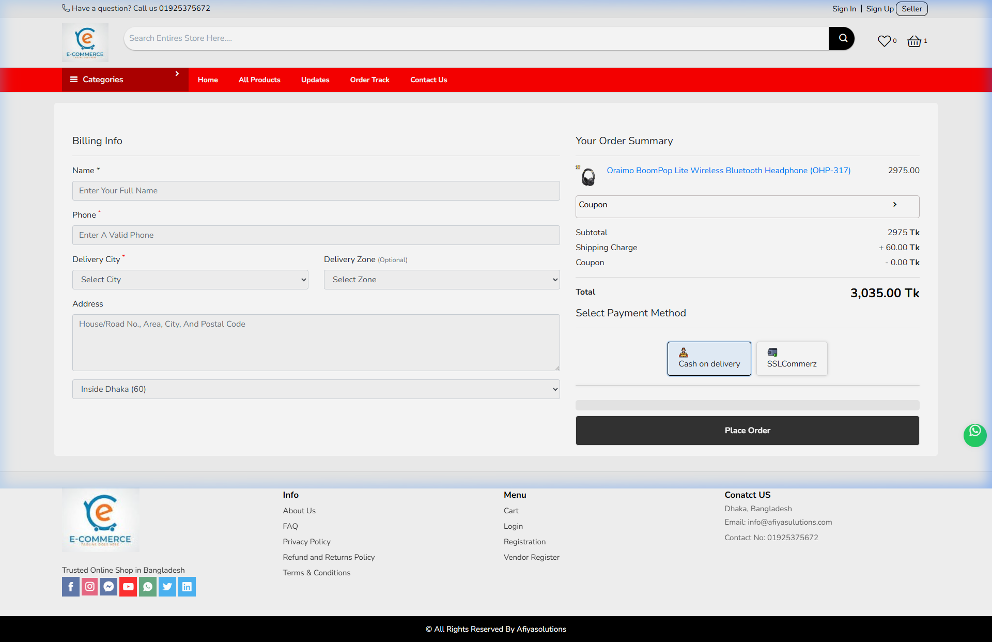Open the Messenger icon in footer

click(x=109, y=586)
